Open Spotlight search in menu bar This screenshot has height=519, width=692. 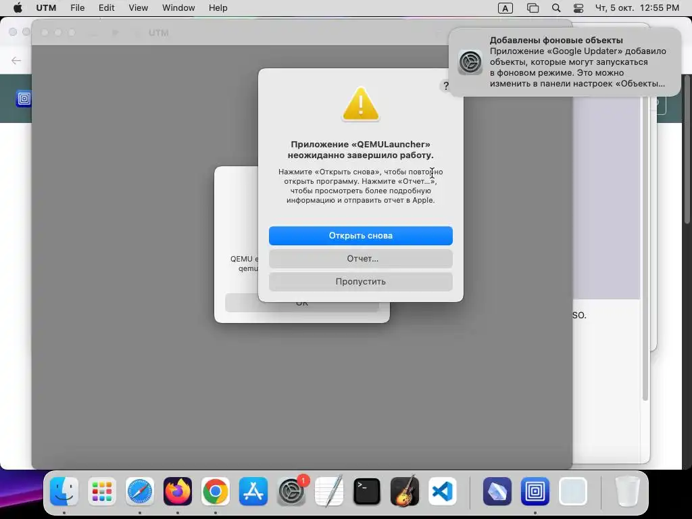[x=556, y=8]
